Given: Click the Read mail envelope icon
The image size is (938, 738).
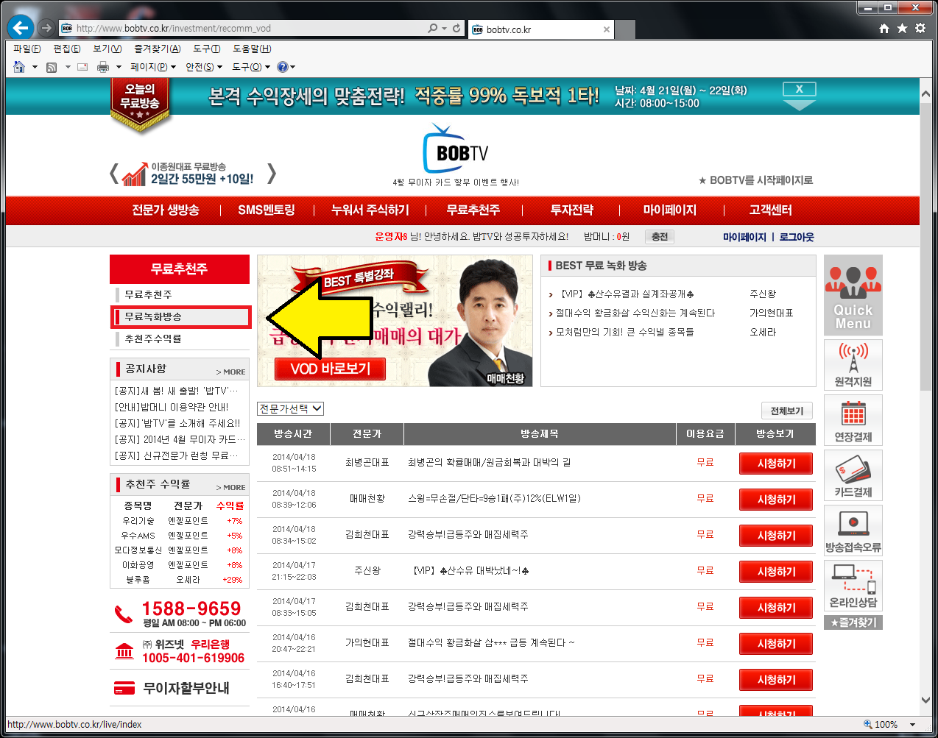Looking at the screenshot, I should click(x=82, y=67).
